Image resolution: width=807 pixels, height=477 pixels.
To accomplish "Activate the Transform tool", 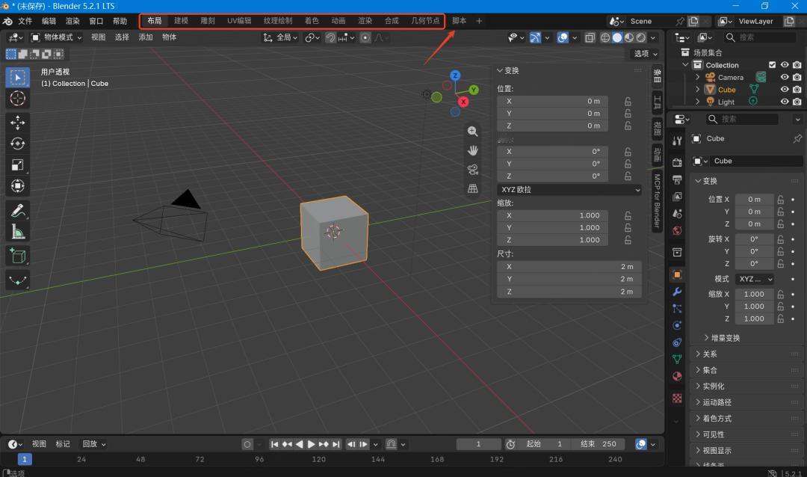I will point(17,186).
